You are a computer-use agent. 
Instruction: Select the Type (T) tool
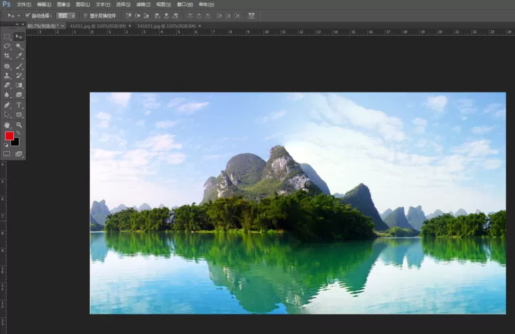(x=19, y=105)
